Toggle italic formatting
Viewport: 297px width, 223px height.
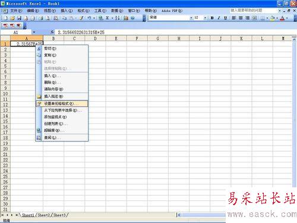(219, 18)
